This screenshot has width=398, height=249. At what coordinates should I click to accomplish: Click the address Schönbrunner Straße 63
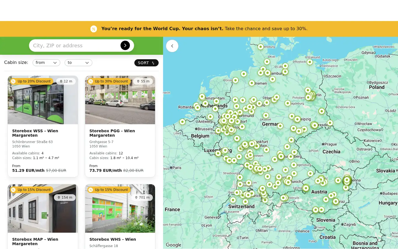pyautogui.click(x=32, y=142)
